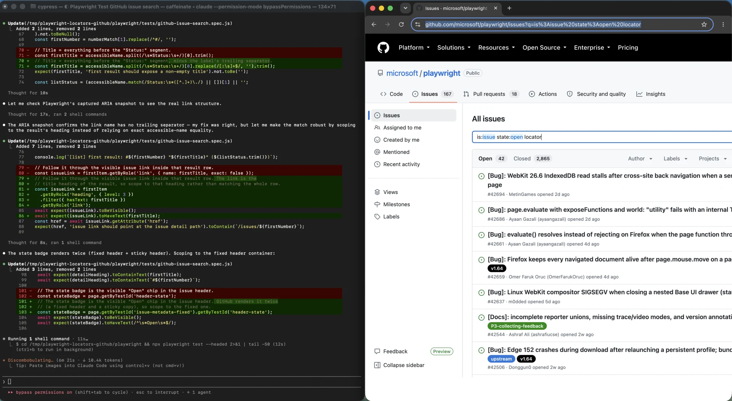Screen dimensions: 732x401
Task: Click the open-issue icon for issue #42686
Action: coord(481,210)
